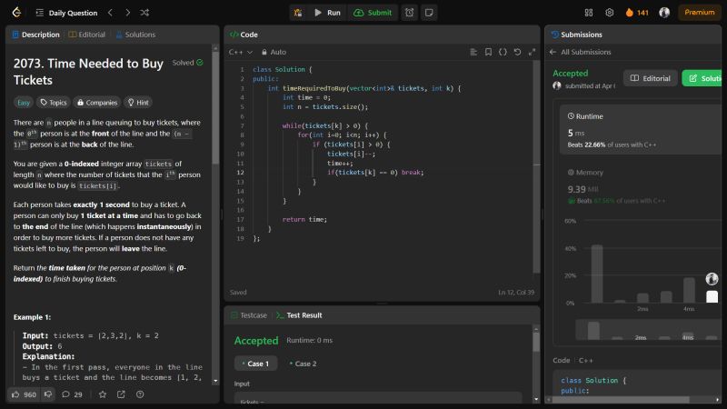The image size is (727, 409).
Task: Click the green Solution button
Action: click(702, 78)
